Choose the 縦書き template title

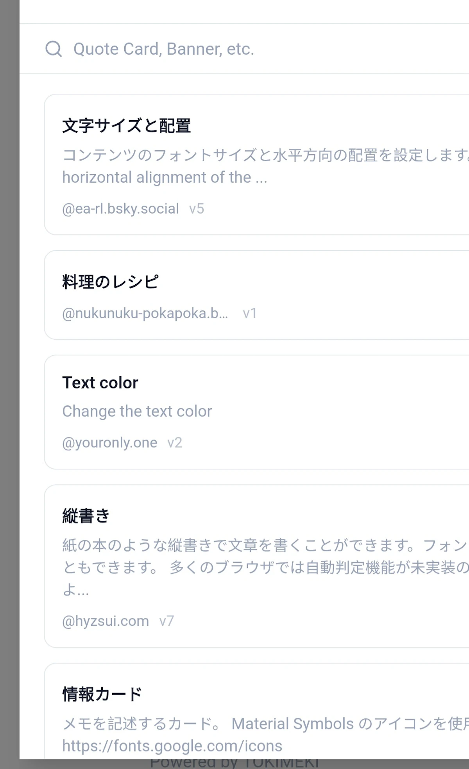pyautogui.click(x=86, y=516)
